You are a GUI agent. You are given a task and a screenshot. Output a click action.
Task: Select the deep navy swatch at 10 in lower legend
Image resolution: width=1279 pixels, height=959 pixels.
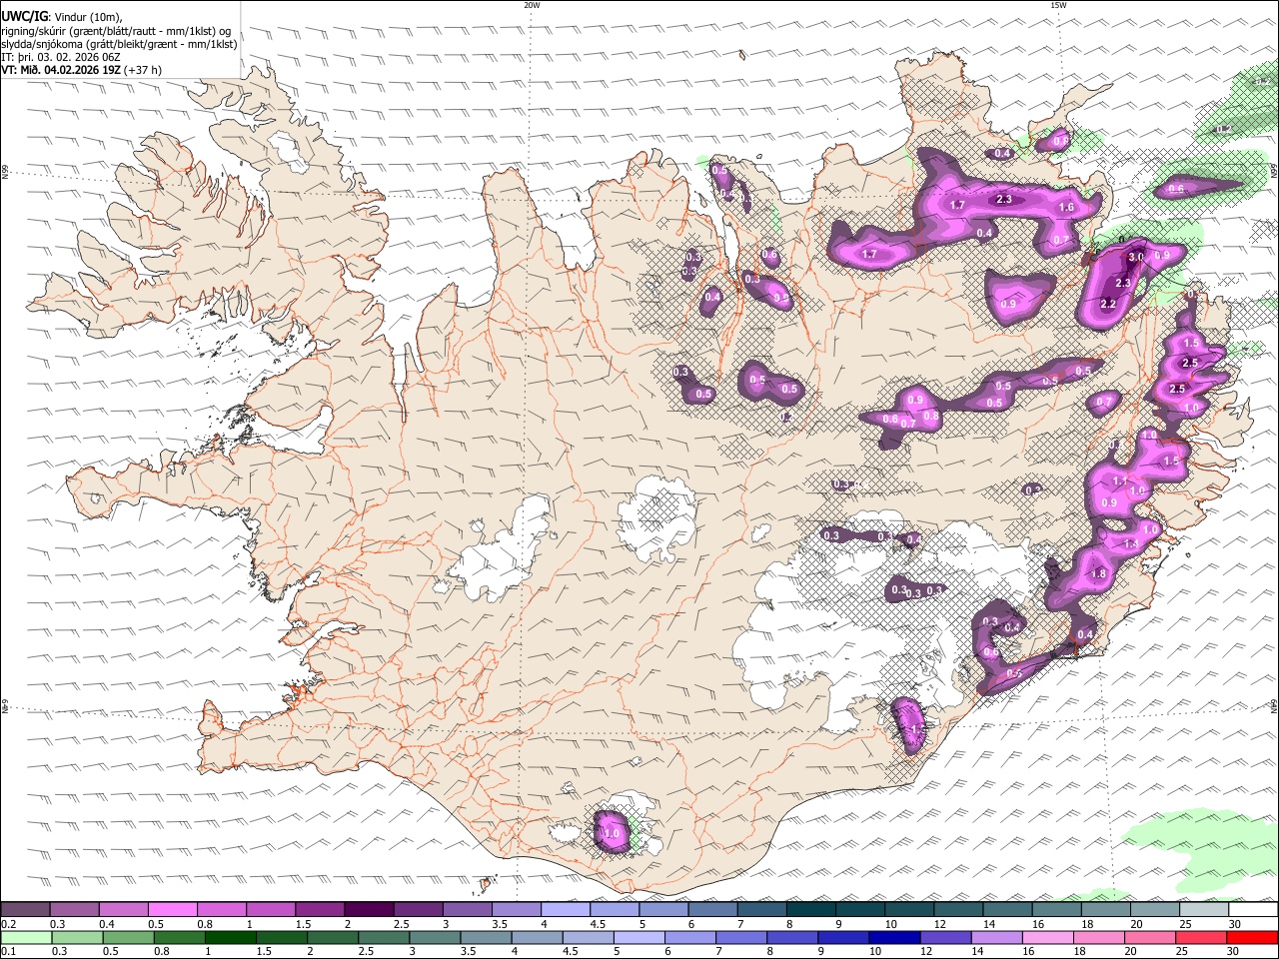click(896, 937)
